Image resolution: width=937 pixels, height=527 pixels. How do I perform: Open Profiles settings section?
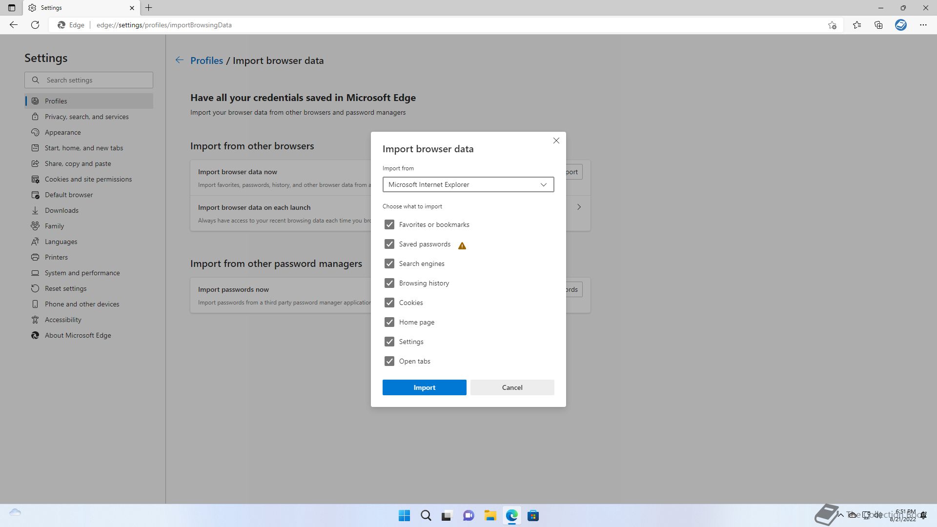tap(89, 101)
